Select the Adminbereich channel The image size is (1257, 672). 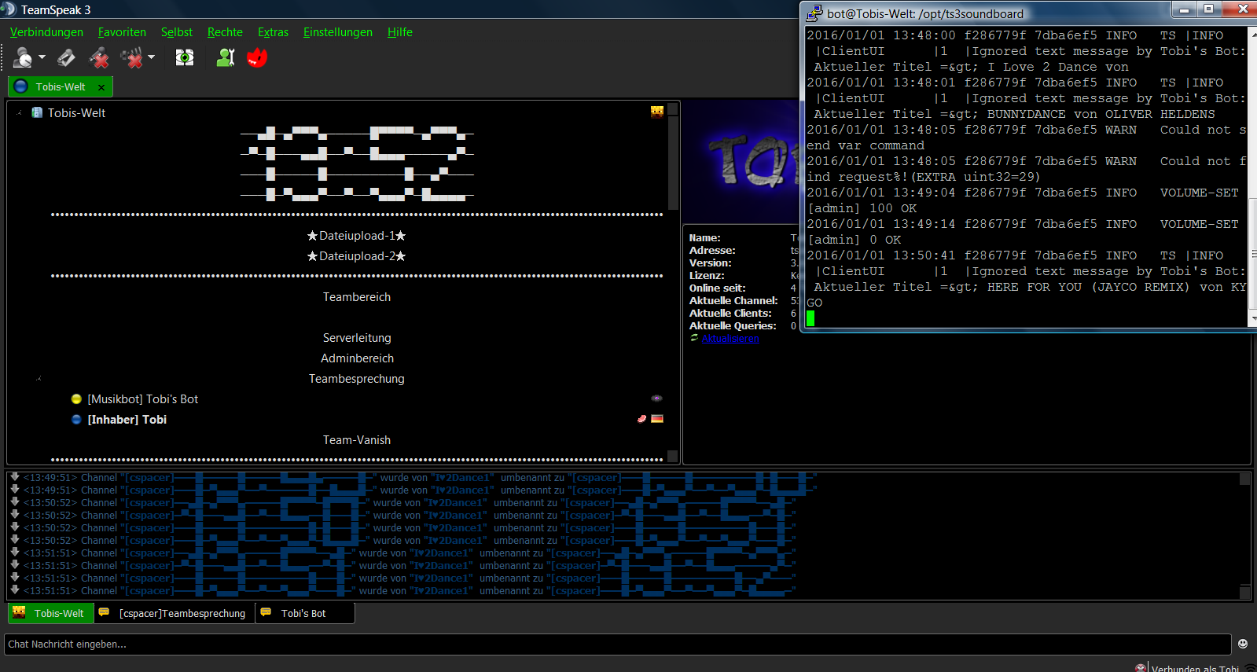pyautogui.click(x=357, y=358)
